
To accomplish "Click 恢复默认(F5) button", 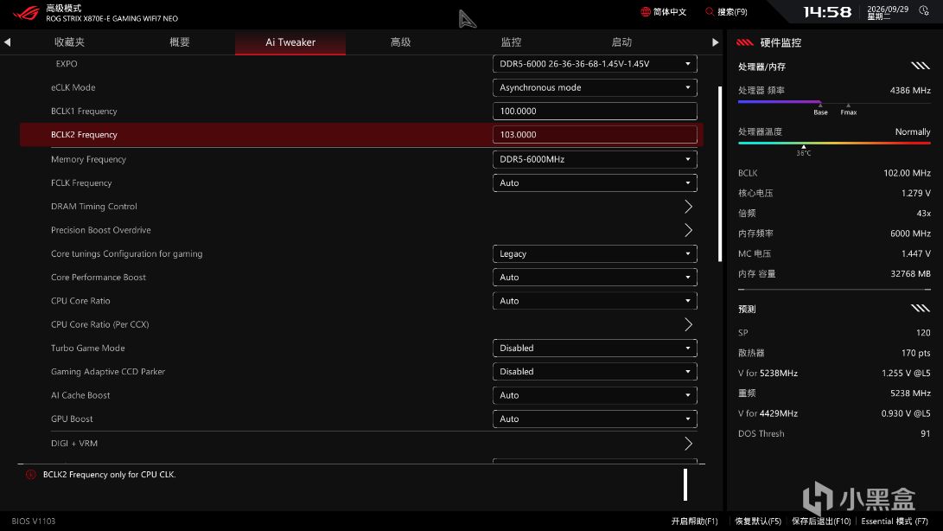I will coord(758,521).
